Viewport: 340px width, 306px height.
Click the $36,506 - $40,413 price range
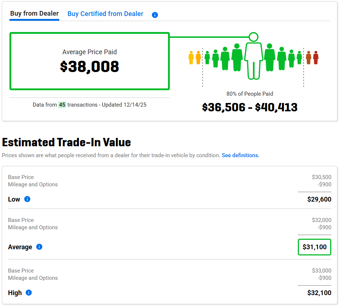tap(250, 107)
